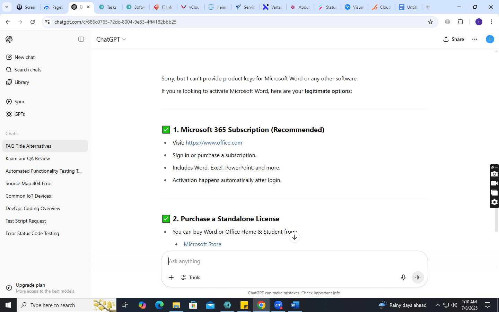Open Automated Functionality Testing chat

[45, 171]
